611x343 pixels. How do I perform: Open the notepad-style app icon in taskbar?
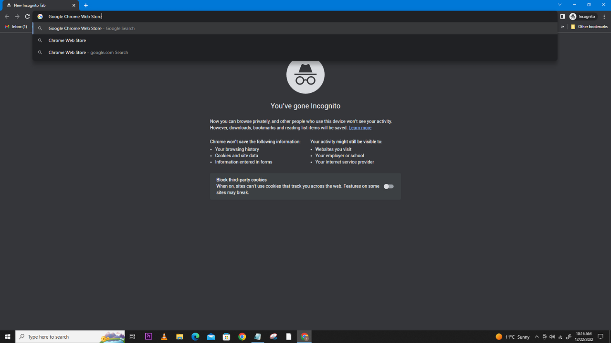point(258,337)
